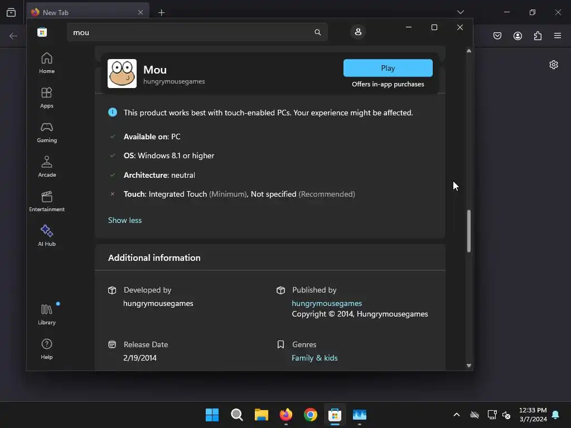Click Microsoft Store taskbar icon

click(x=335, y=415)
